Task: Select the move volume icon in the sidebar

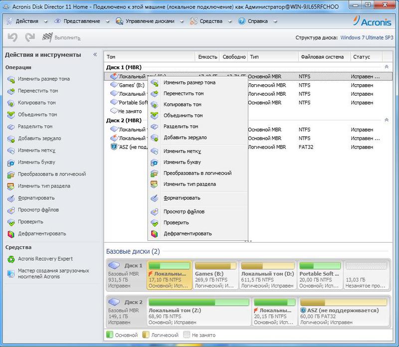Action: [11, 91]
